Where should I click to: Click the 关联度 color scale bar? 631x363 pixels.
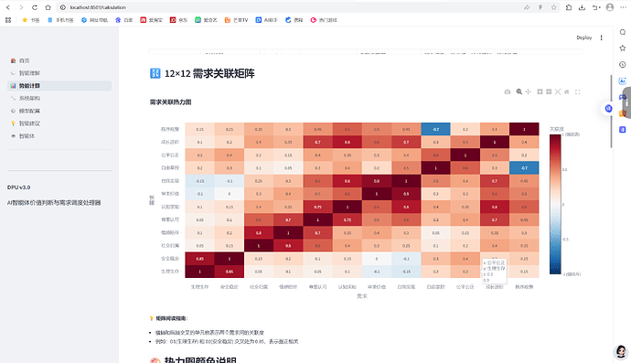point(555,204)
